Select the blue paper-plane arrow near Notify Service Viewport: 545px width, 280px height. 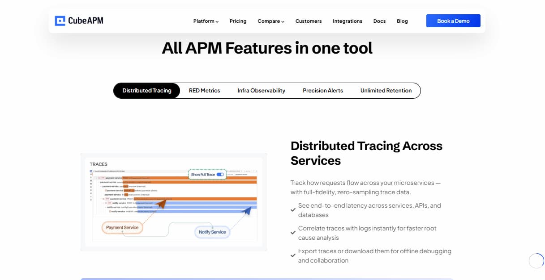coord(246,210)
